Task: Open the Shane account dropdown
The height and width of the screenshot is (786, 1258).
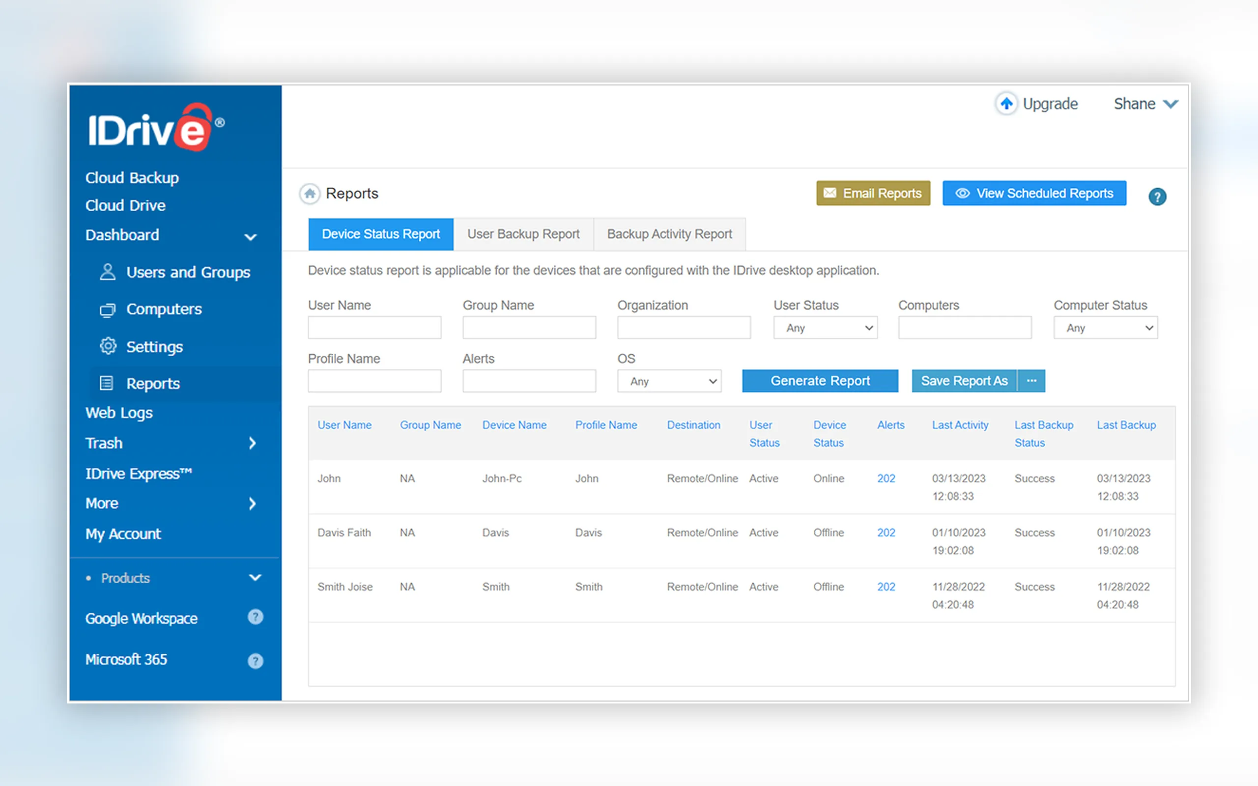Action: [x=1146, y=104]
